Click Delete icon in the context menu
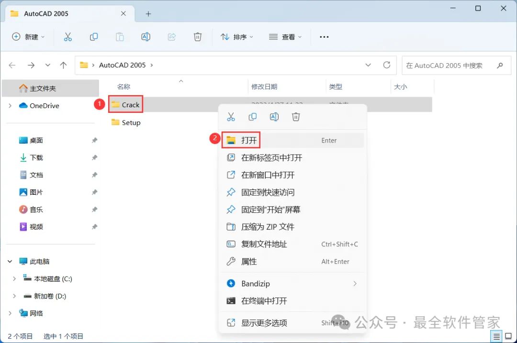This screenshot has width=517, height=343. coord(296,117)
